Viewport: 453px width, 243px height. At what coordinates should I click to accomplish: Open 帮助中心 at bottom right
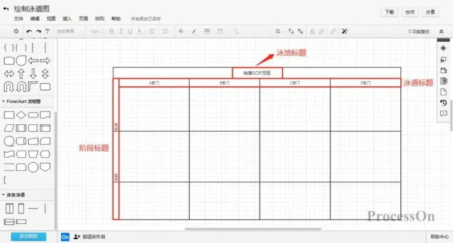pyautogui.click(x=439, y=237)
